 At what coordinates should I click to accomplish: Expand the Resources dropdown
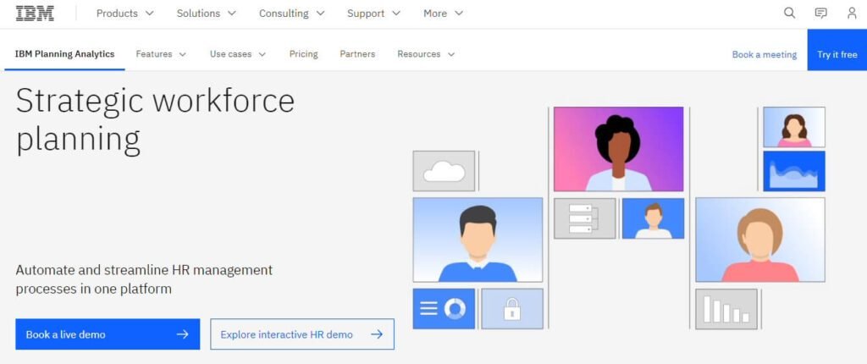(x=426, y=54)
